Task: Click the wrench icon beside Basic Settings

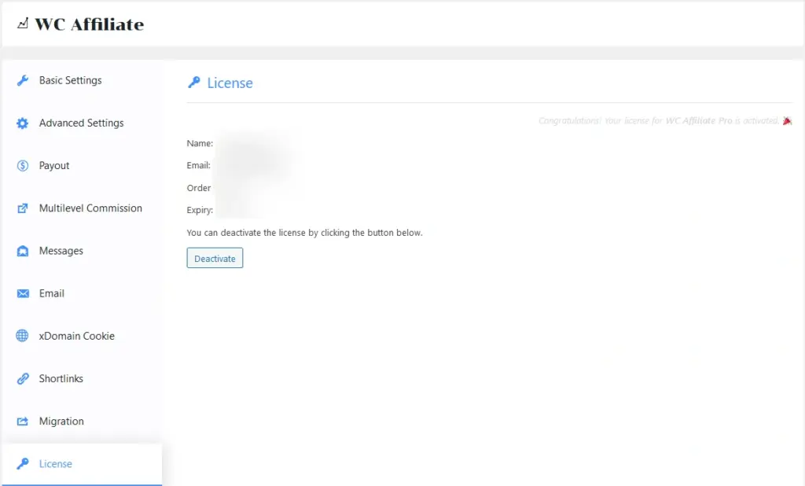Action: [23, 81]
